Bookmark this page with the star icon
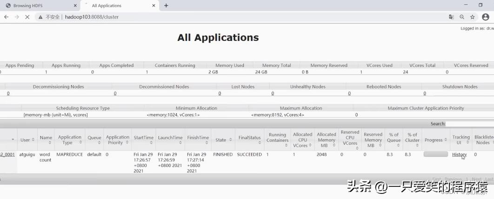The height and width of the screenshot is (199, 494). (x=473, y=17)
